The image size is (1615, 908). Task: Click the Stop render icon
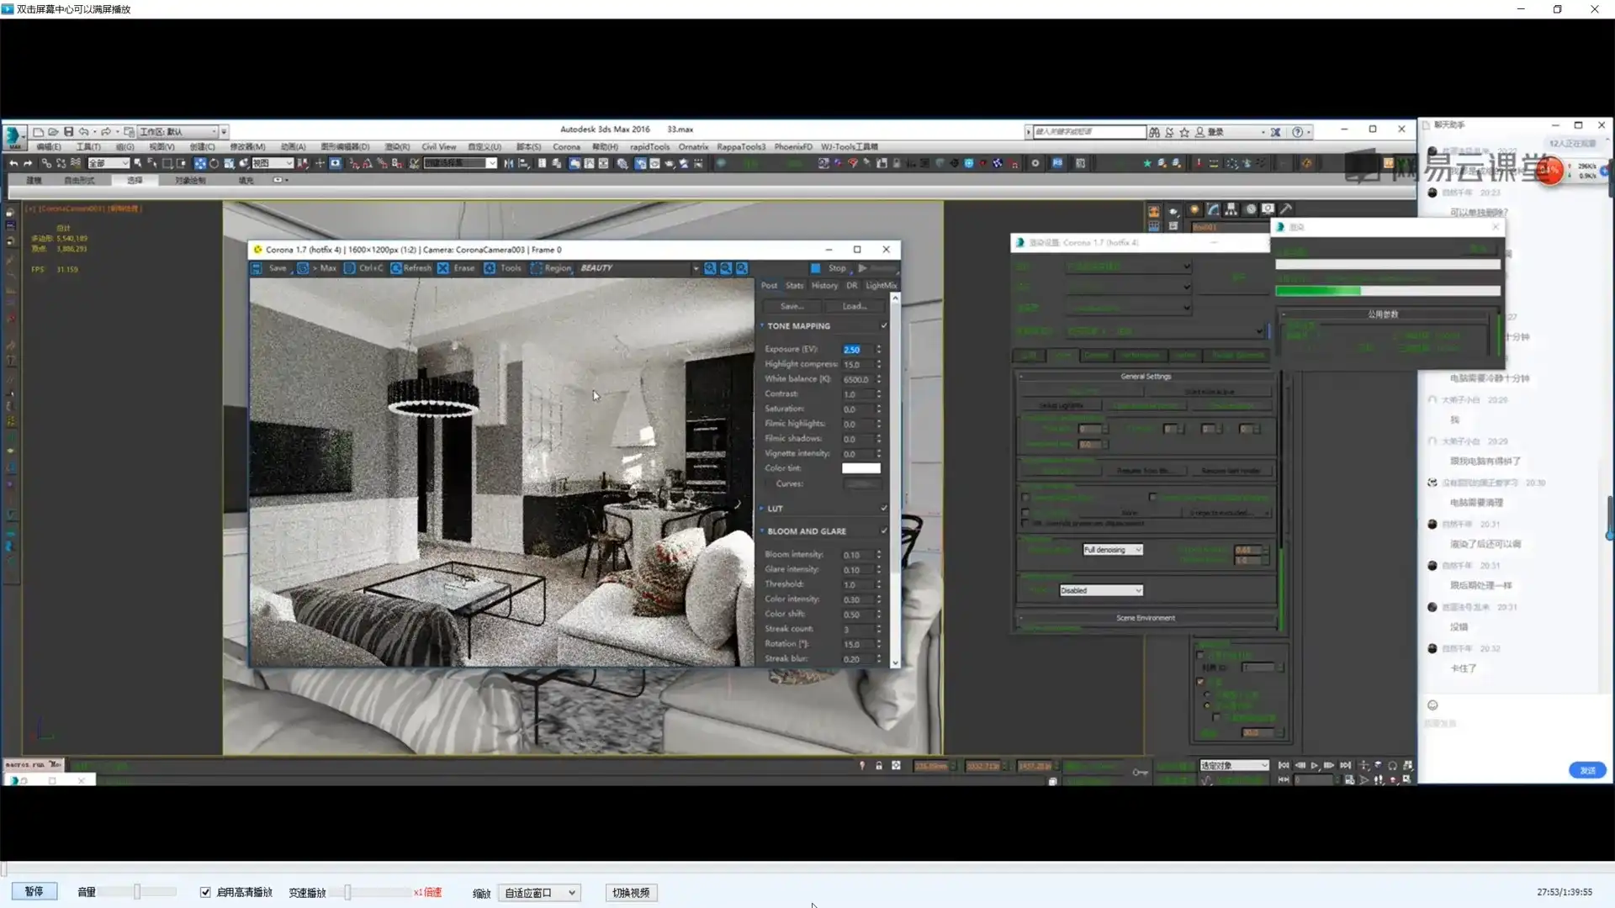coord(815,268)
